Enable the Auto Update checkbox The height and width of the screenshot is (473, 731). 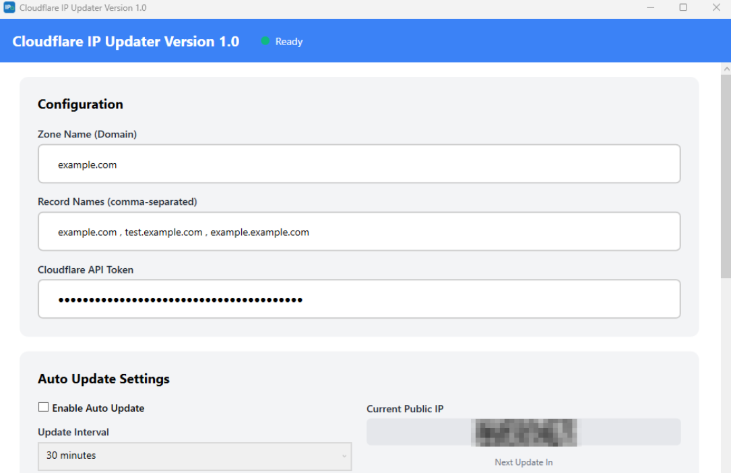pyautogui.click(x=43, y=407)
